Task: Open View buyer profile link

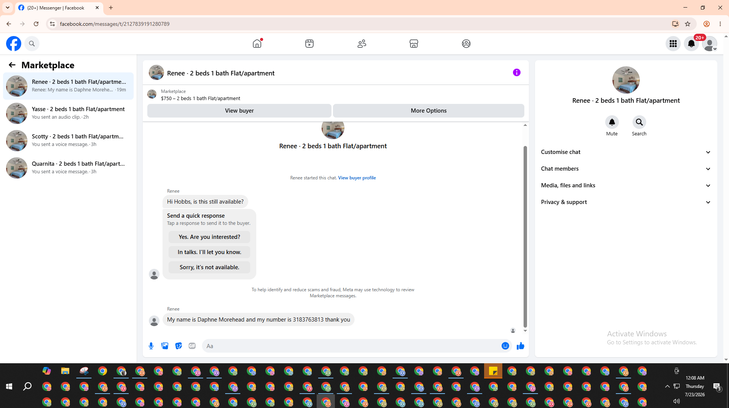Action: pos(357,178)
